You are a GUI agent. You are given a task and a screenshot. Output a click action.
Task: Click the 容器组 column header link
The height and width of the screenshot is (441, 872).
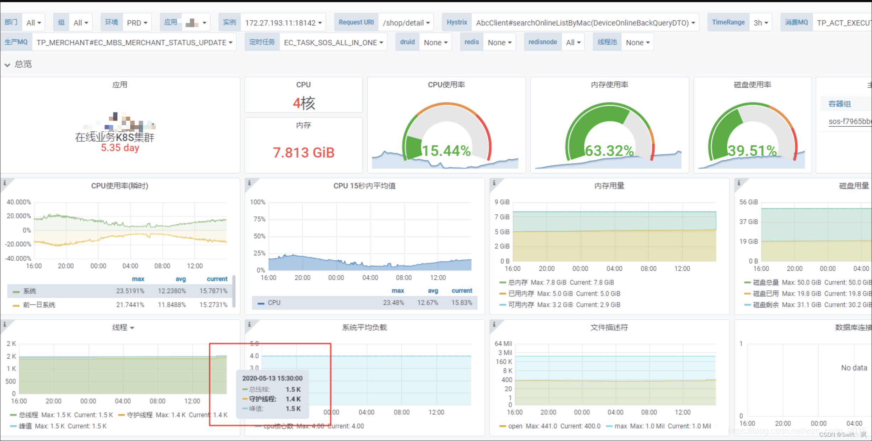pyautogui.click(x=839, y=104)
